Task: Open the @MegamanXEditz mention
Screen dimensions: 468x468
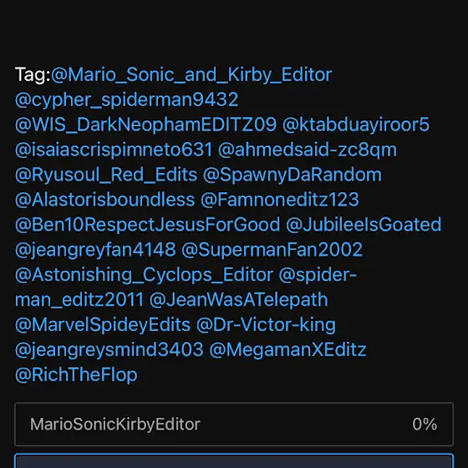Action: point(287,350)
